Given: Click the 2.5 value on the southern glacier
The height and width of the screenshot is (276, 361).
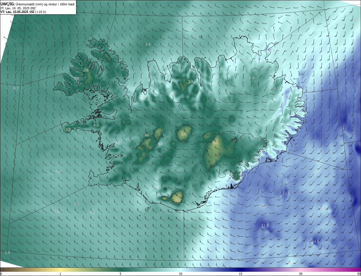Looking at the screenshot, I should [x=177, y=200].
